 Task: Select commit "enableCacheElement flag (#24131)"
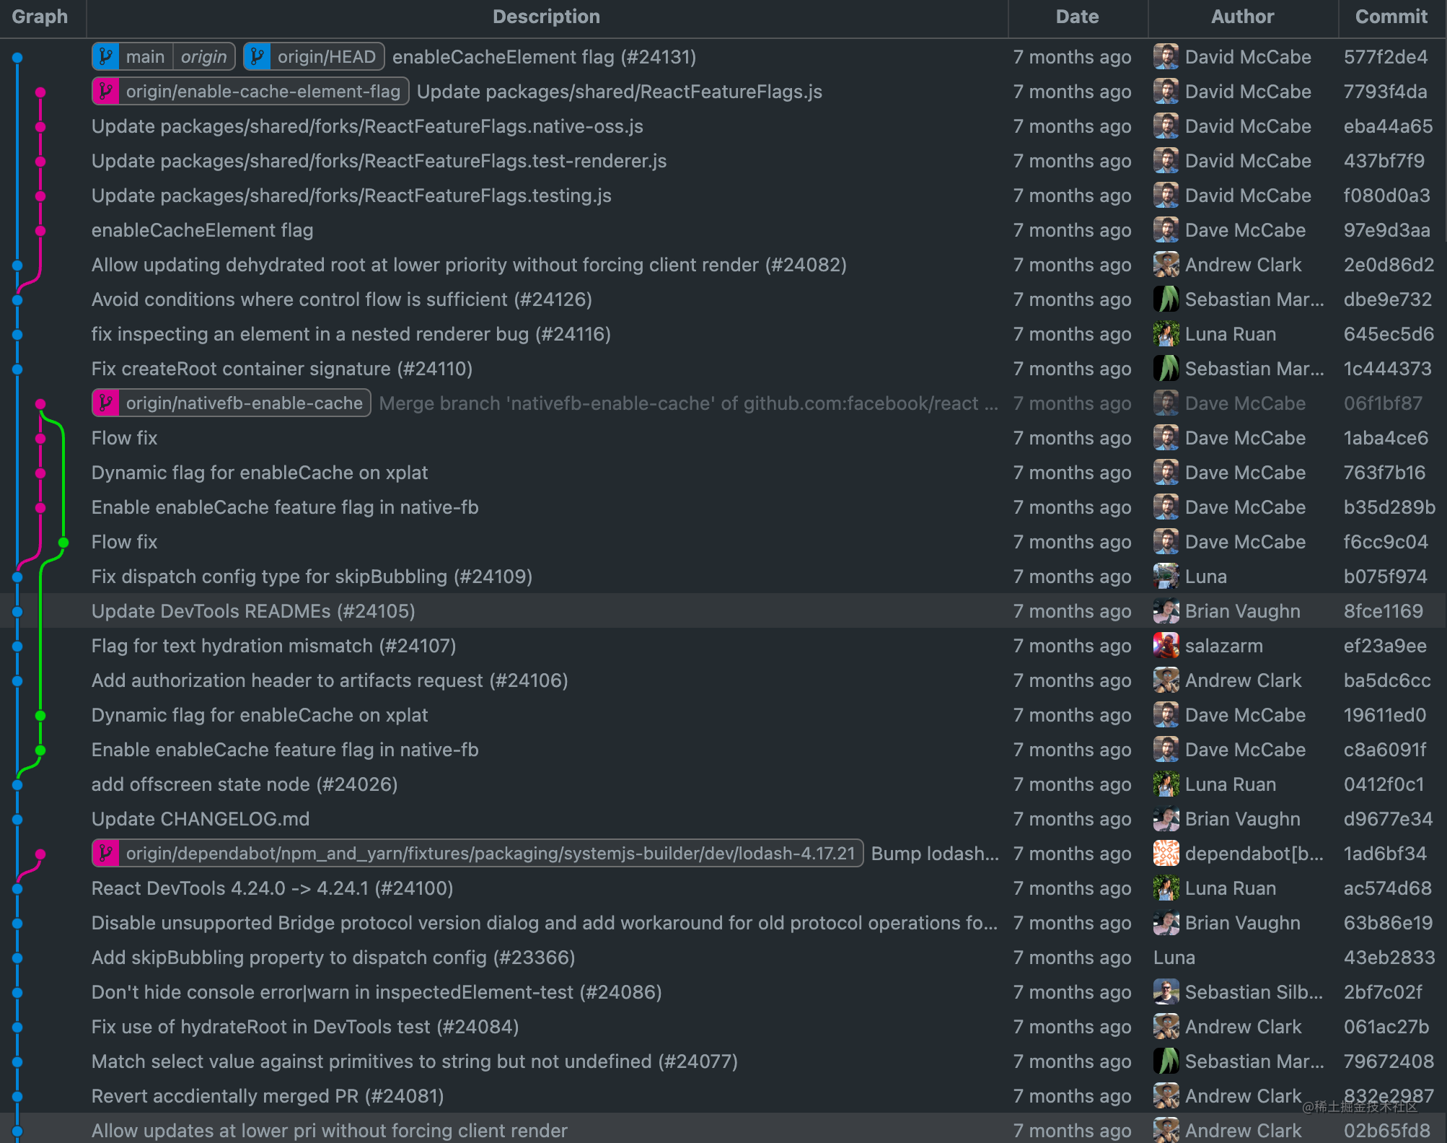[x=544, y=57]
